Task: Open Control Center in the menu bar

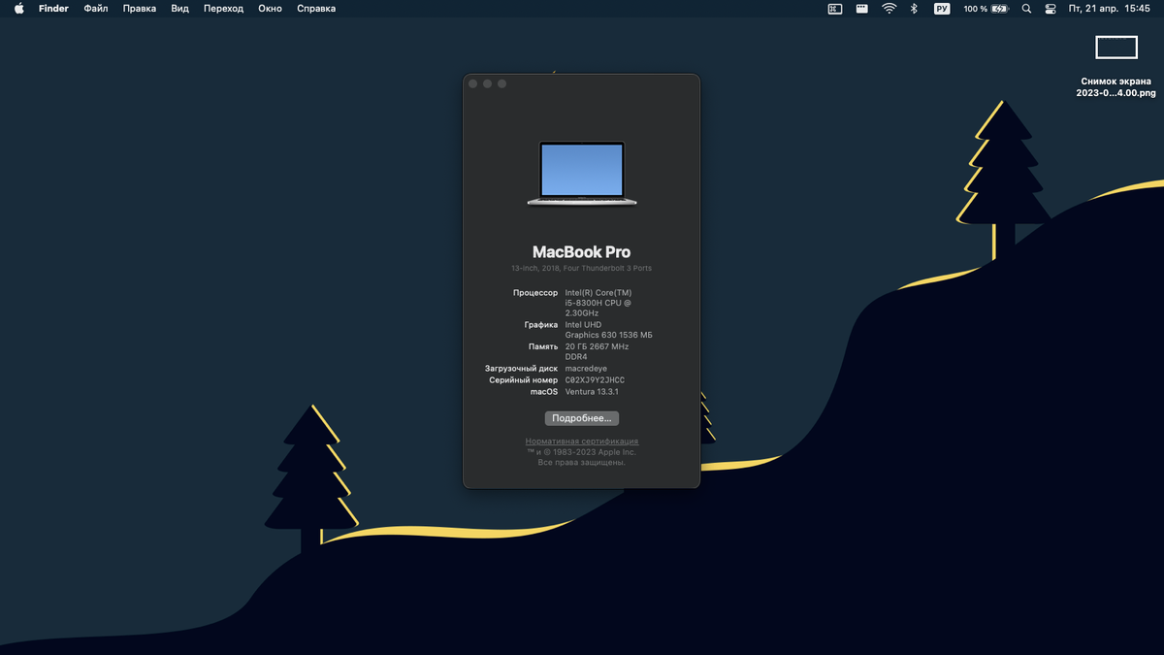Action: click(1050, 8)
